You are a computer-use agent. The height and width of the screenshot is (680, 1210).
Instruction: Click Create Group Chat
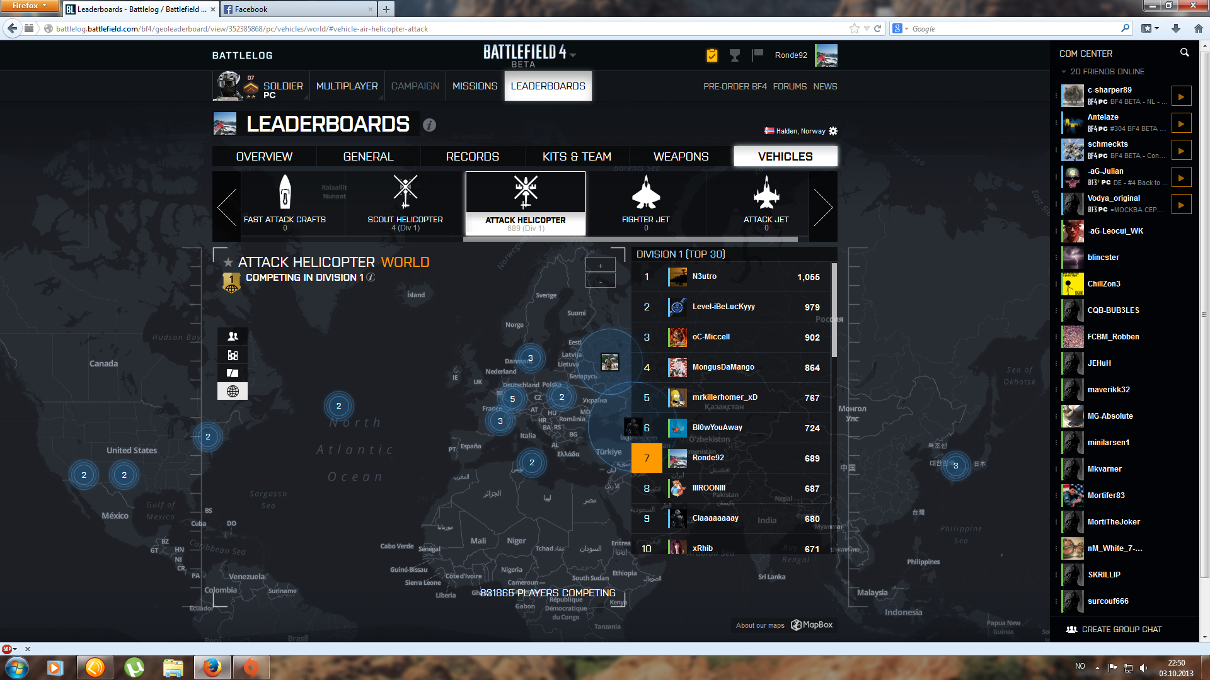coord(1114,629)
